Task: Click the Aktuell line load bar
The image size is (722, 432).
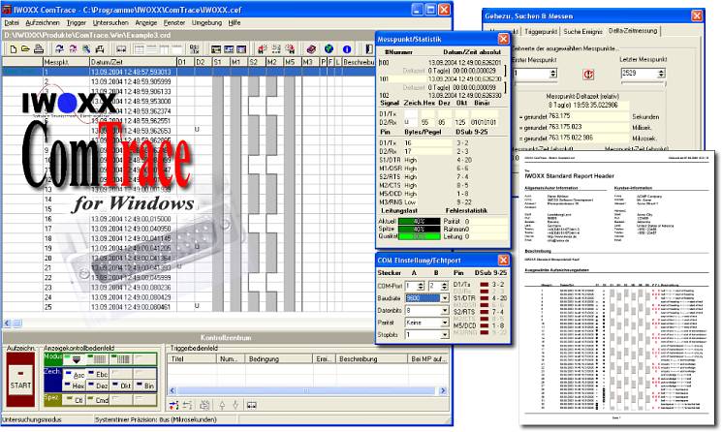Action: [419, 221]
